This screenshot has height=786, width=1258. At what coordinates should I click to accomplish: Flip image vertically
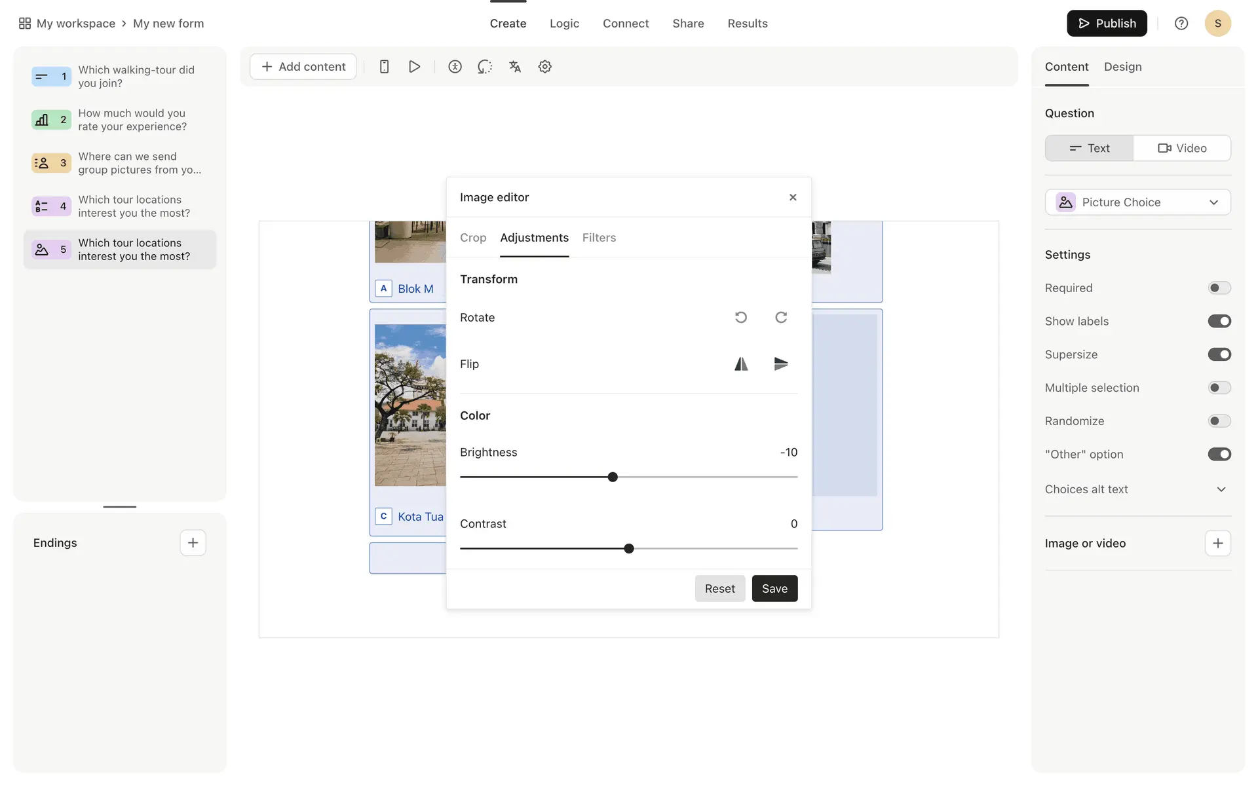(781, 364)
